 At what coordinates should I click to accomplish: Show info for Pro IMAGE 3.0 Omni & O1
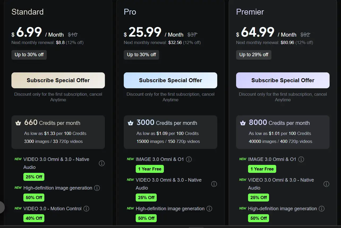pyautogui.click(x=189, y=159)
